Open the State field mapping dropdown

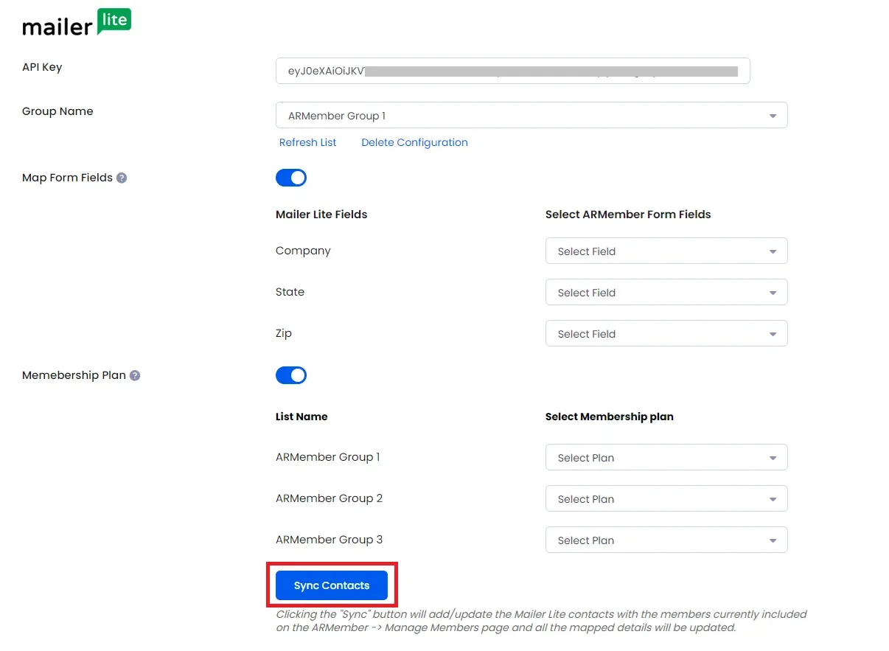click(666, 292)
